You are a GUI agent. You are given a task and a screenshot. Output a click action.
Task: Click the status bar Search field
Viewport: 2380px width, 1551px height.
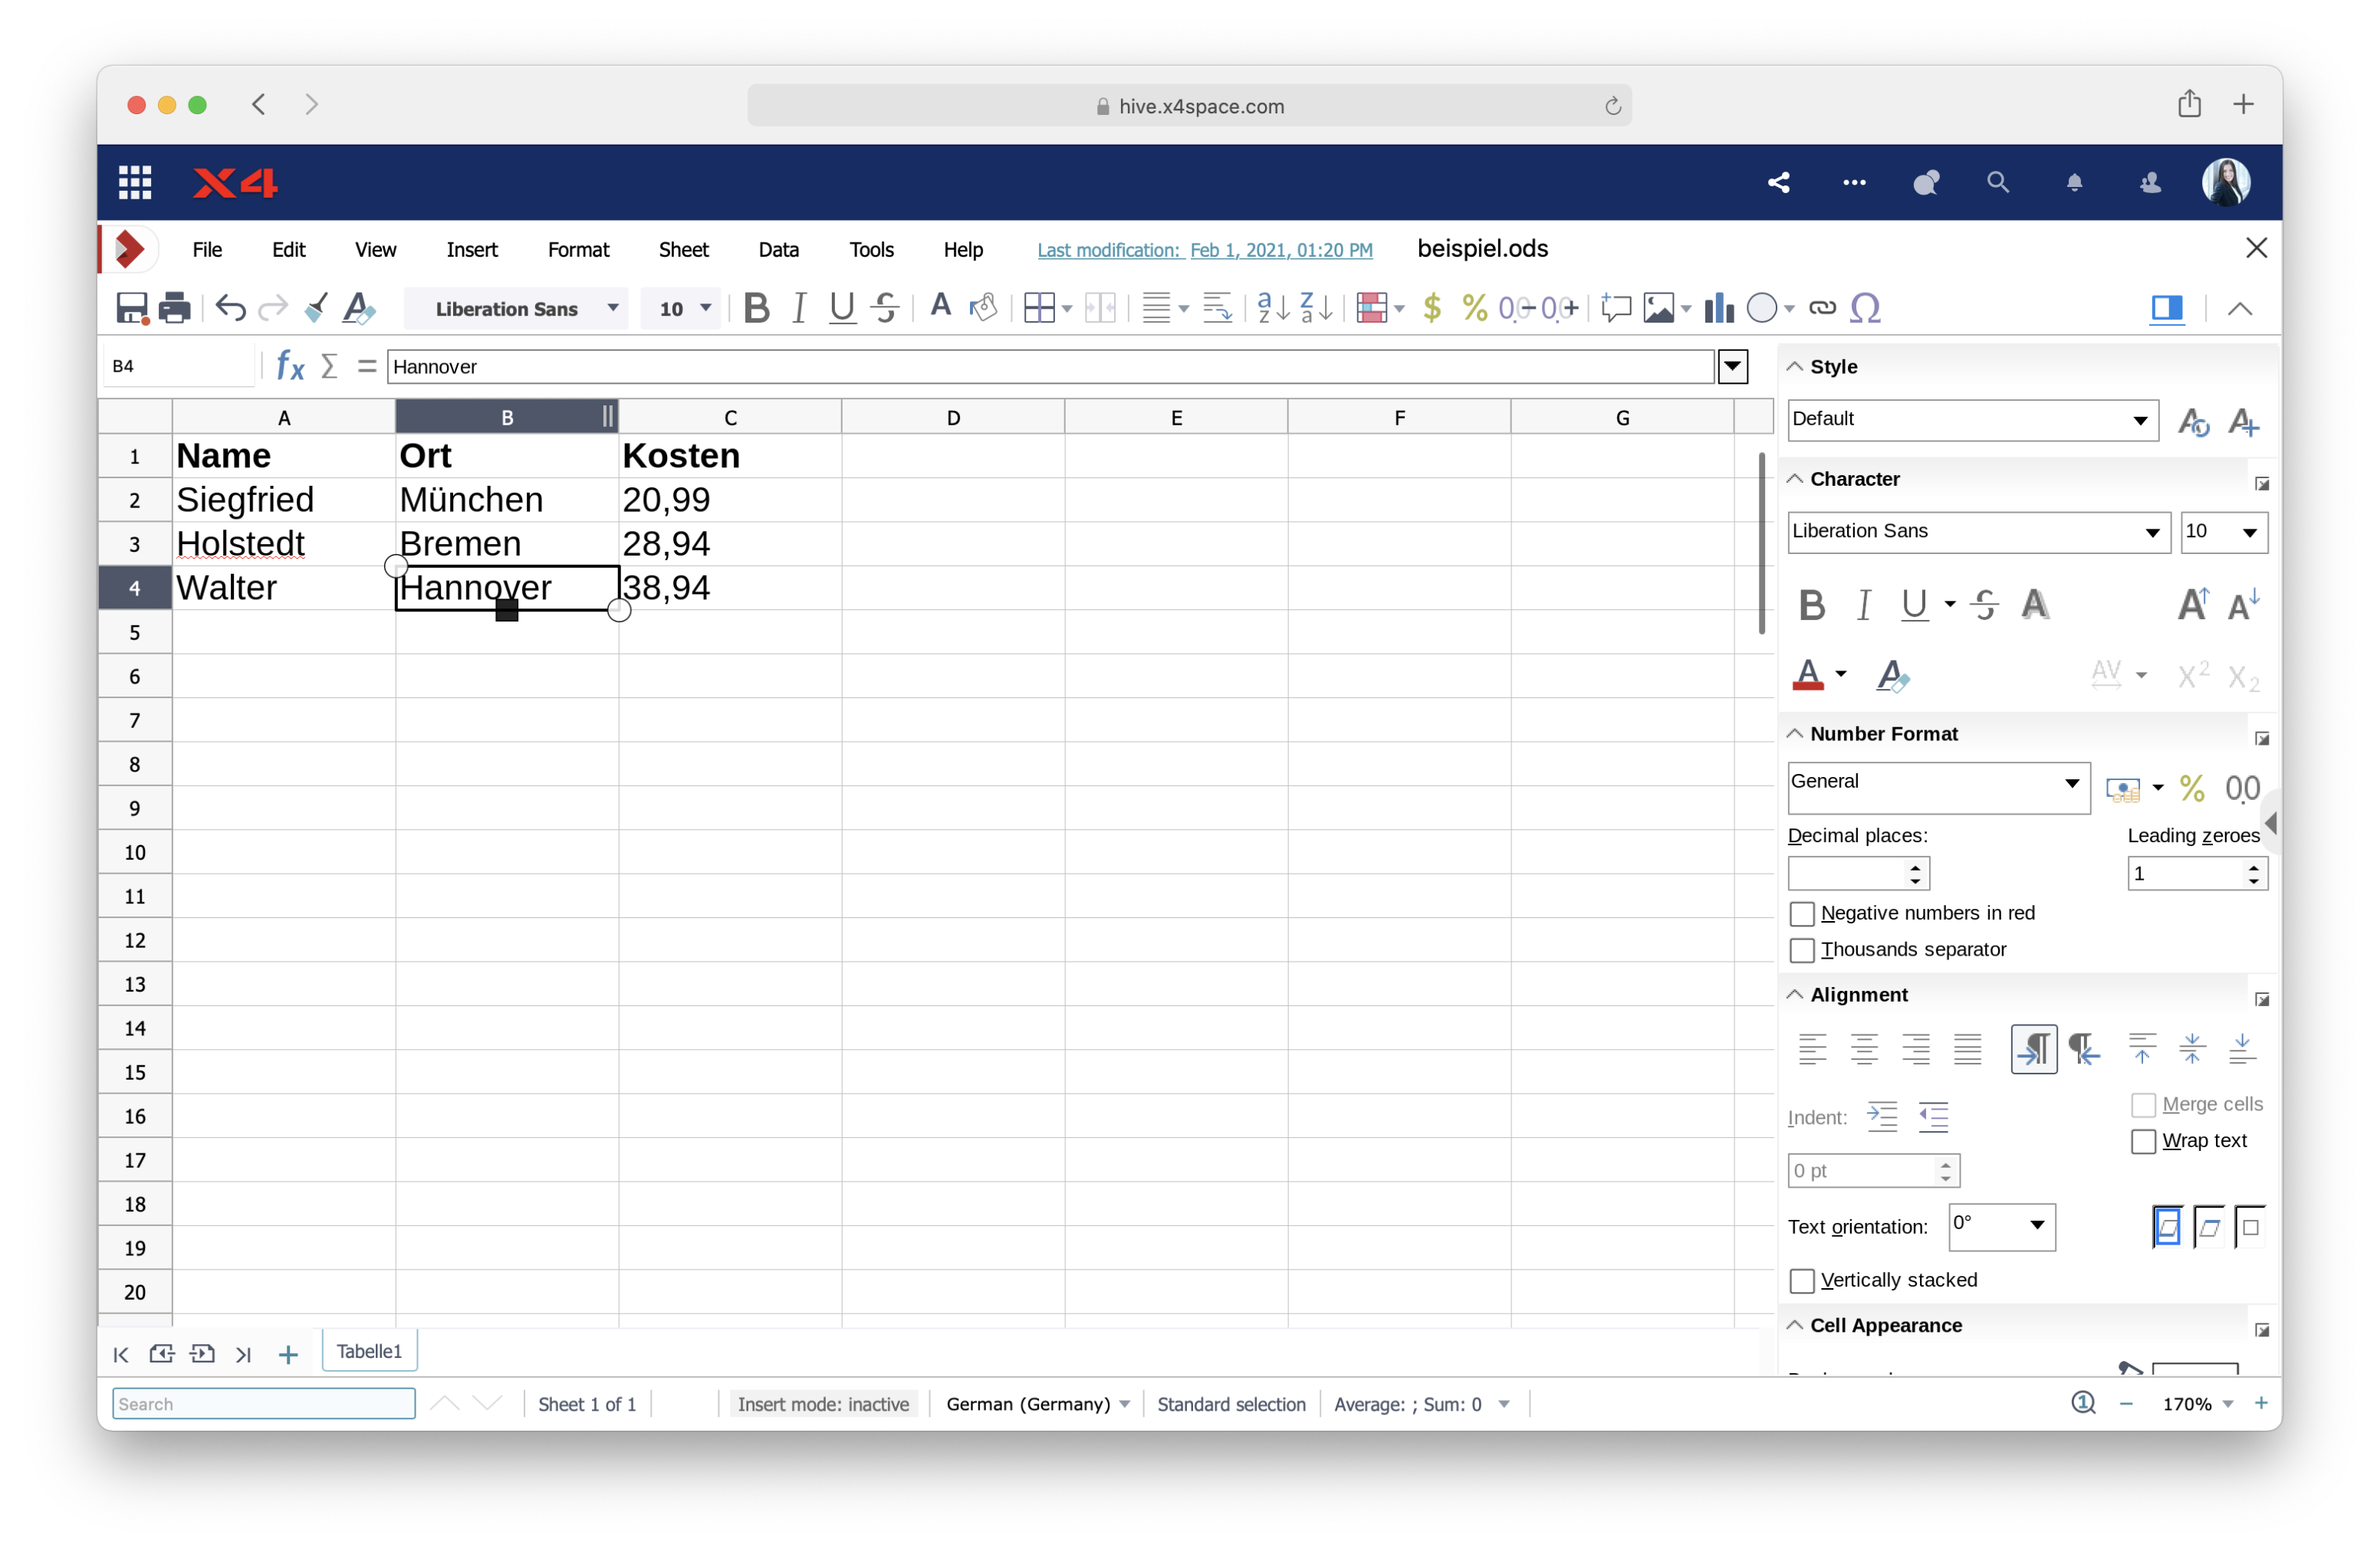point(264,1404)
